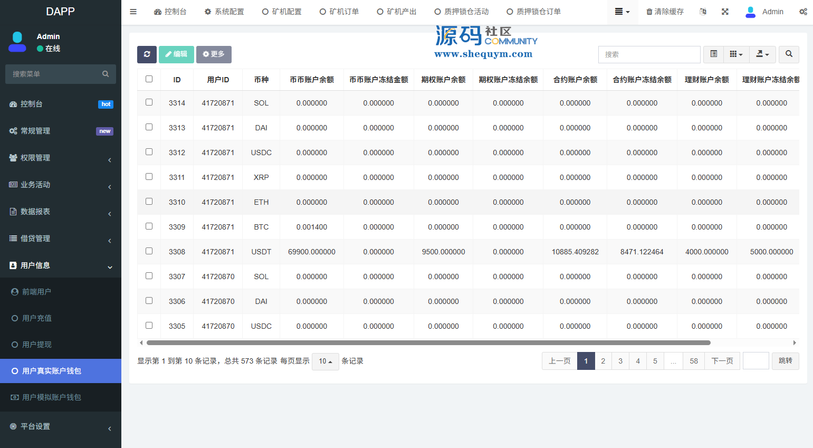Select the checkbox for row ID 3314
The image size is (813, 448).
pos(149,102)
